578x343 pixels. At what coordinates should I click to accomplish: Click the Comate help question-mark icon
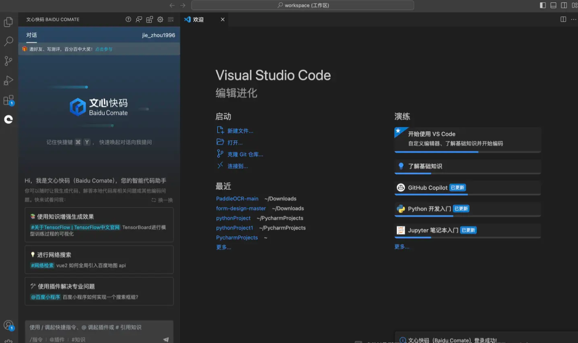point(128,20)
